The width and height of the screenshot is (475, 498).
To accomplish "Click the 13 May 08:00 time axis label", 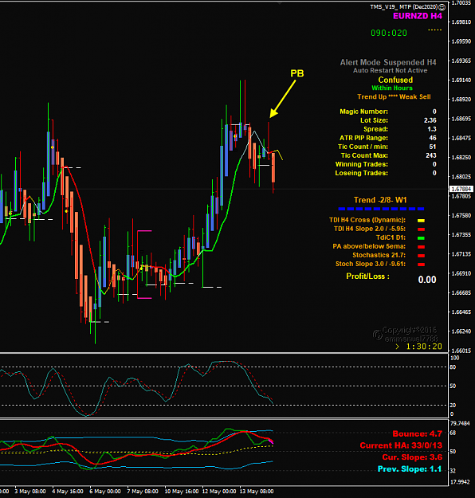I will pos(257,492).
